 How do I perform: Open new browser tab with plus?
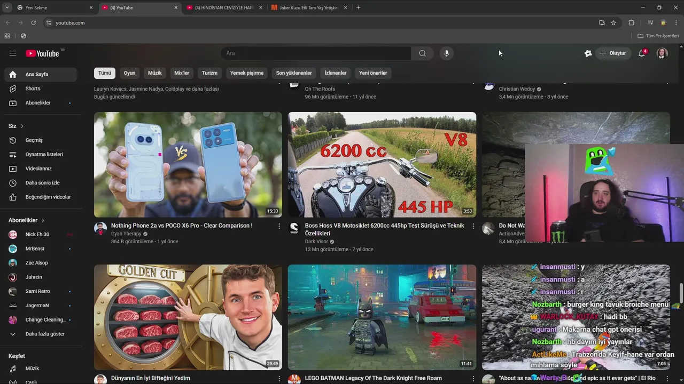click(x=358, y=7)
